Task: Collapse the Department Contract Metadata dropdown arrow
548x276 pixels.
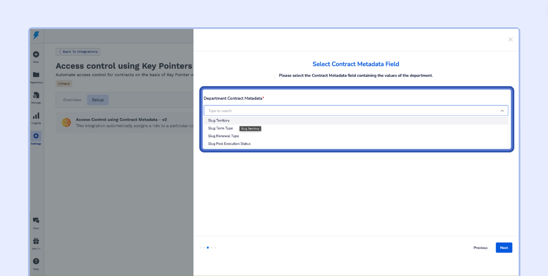Action: tap(502, 111)
